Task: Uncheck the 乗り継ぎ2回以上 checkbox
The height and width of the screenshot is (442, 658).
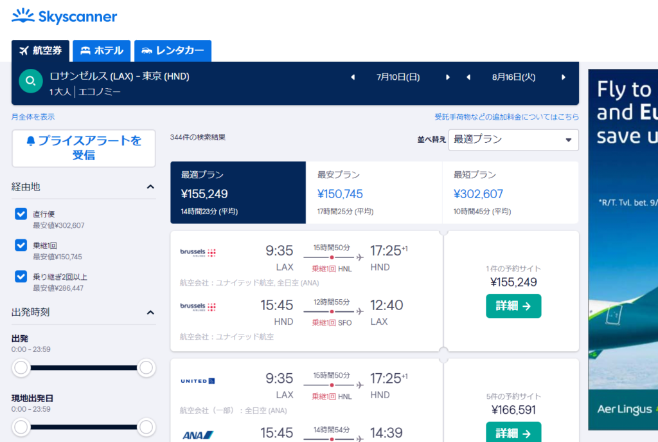Action: pyautogui.click(x=21, y=277)
